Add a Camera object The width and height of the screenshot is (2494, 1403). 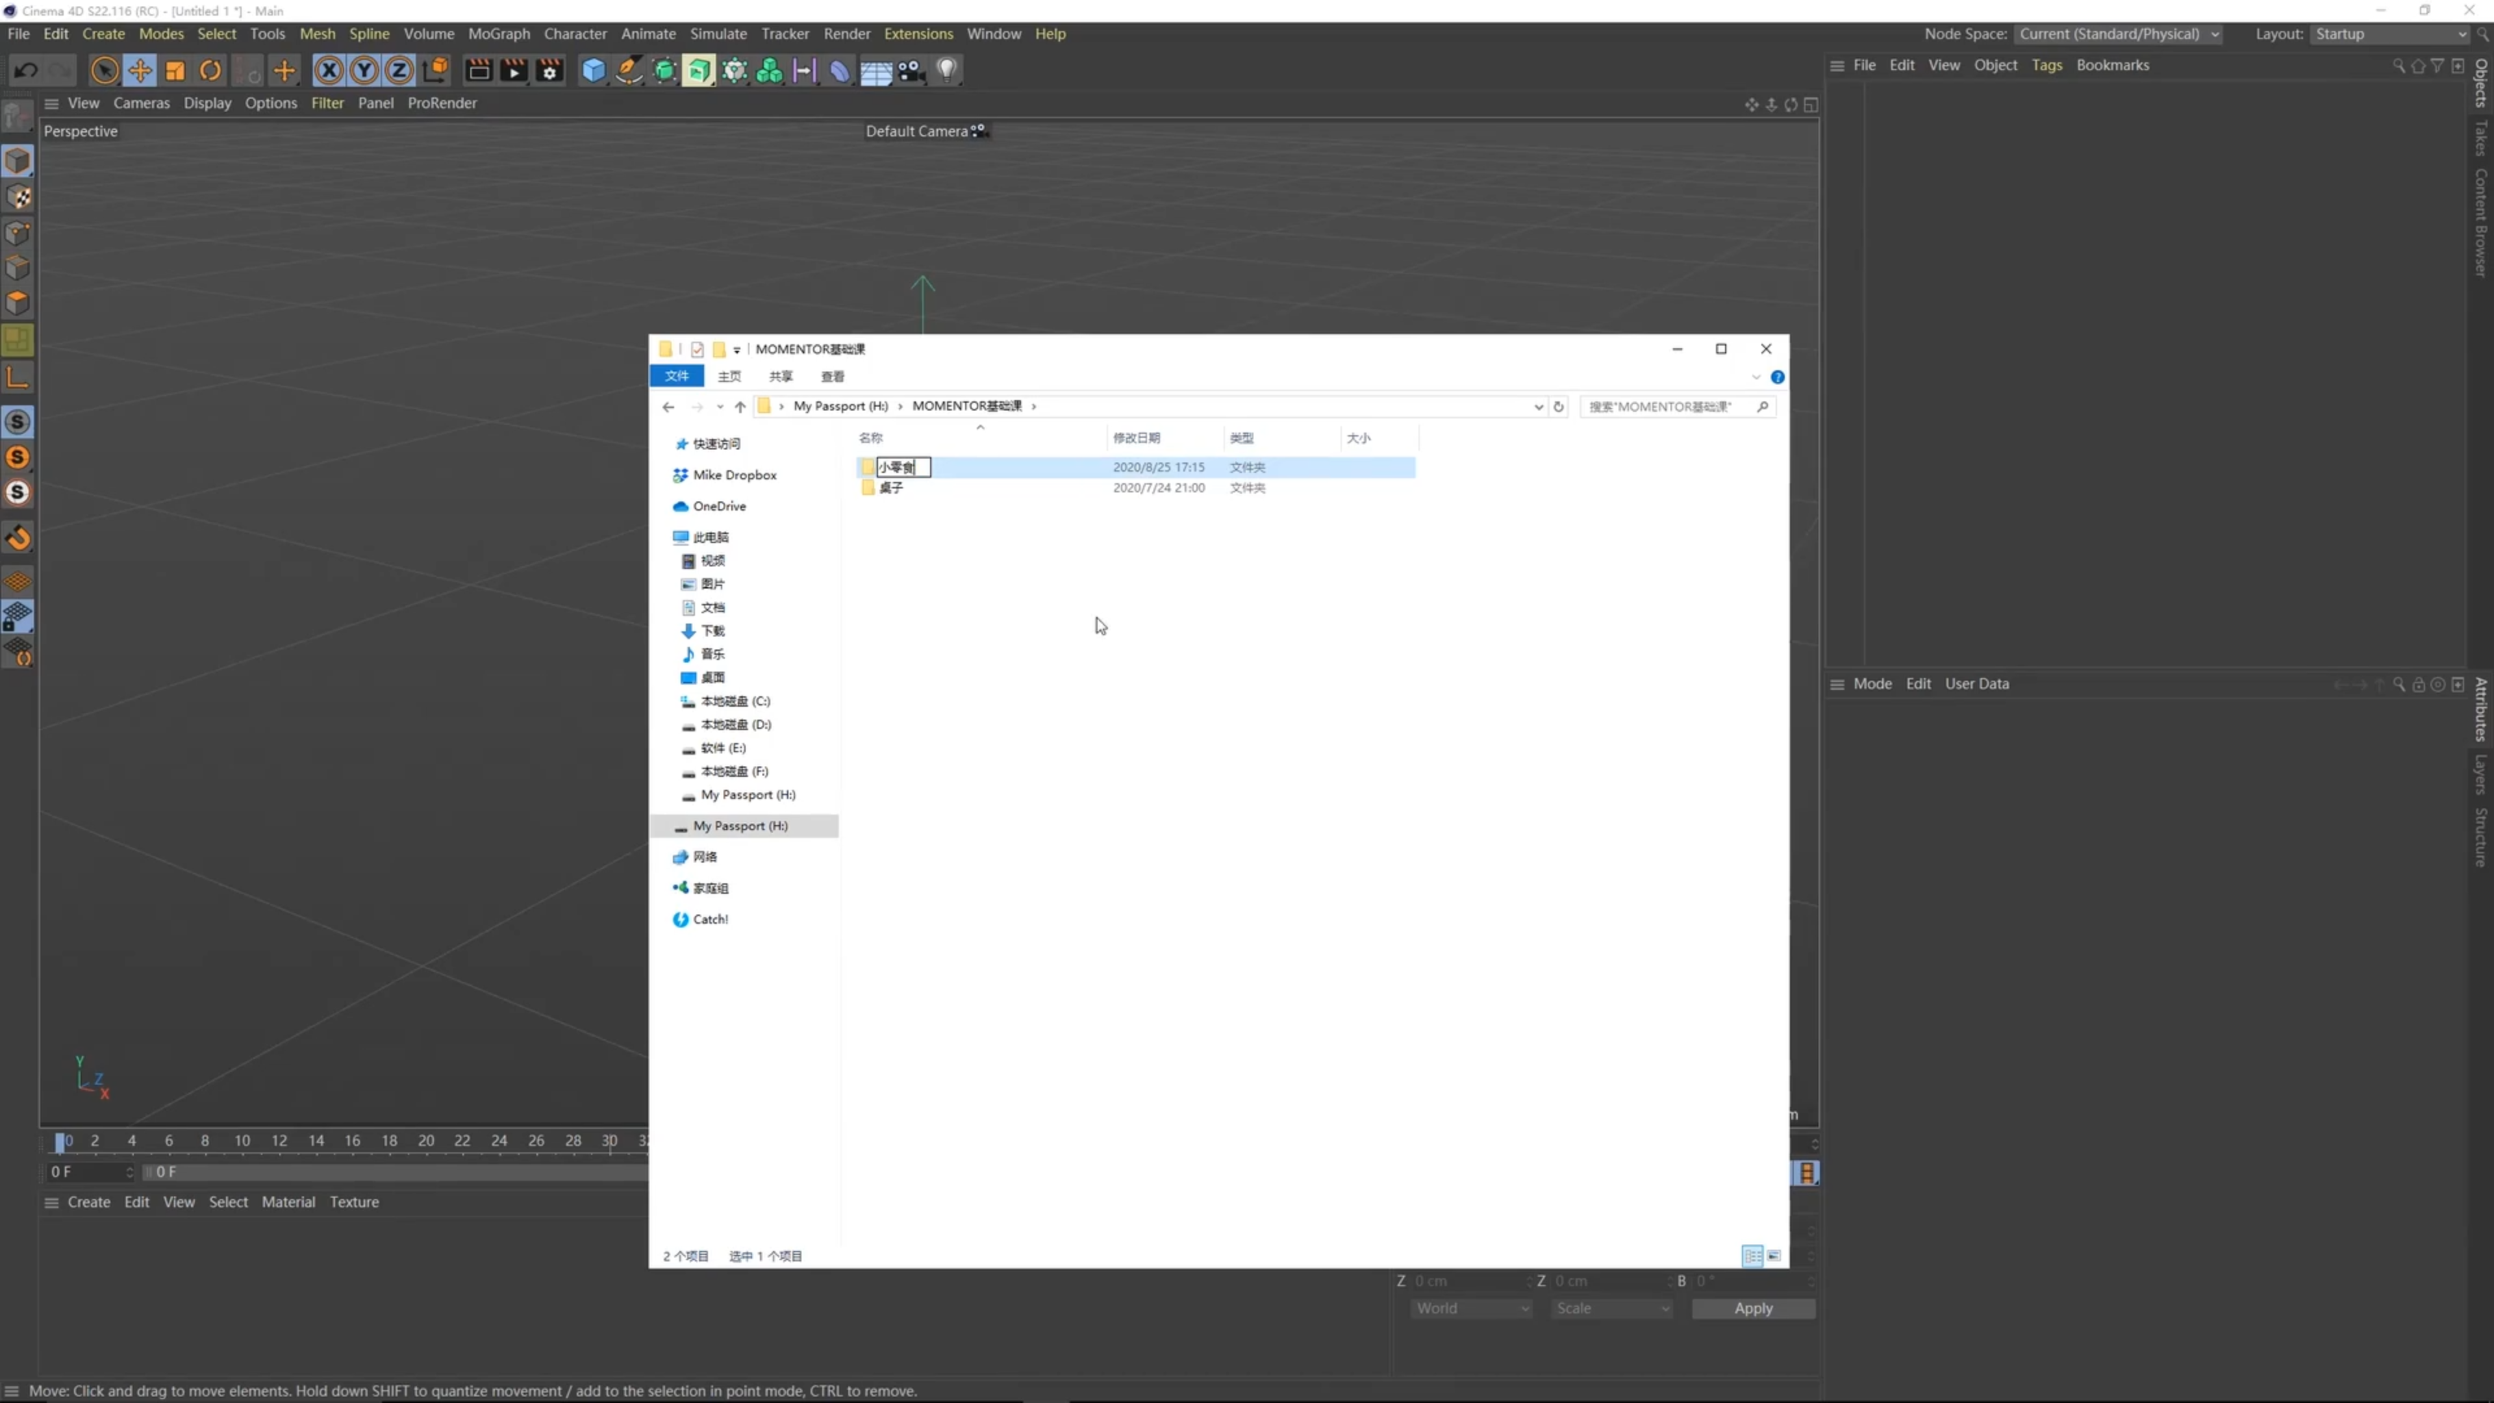tap(911, 70)
